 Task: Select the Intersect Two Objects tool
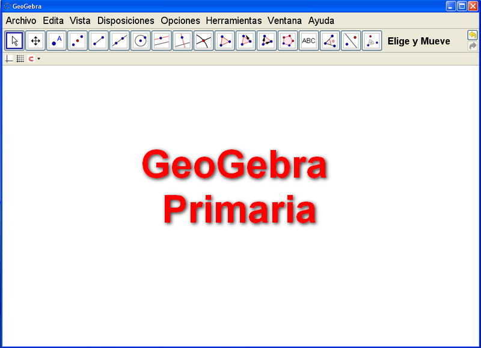[x=204, y=41]
